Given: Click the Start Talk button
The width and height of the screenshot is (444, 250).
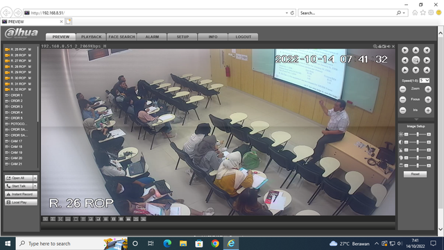Looking at the screenshot, I should pos(19,186).
